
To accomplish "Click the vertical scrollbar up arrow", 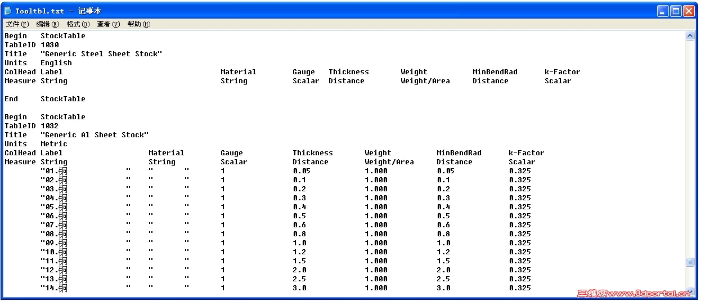I will click(690, 36).
